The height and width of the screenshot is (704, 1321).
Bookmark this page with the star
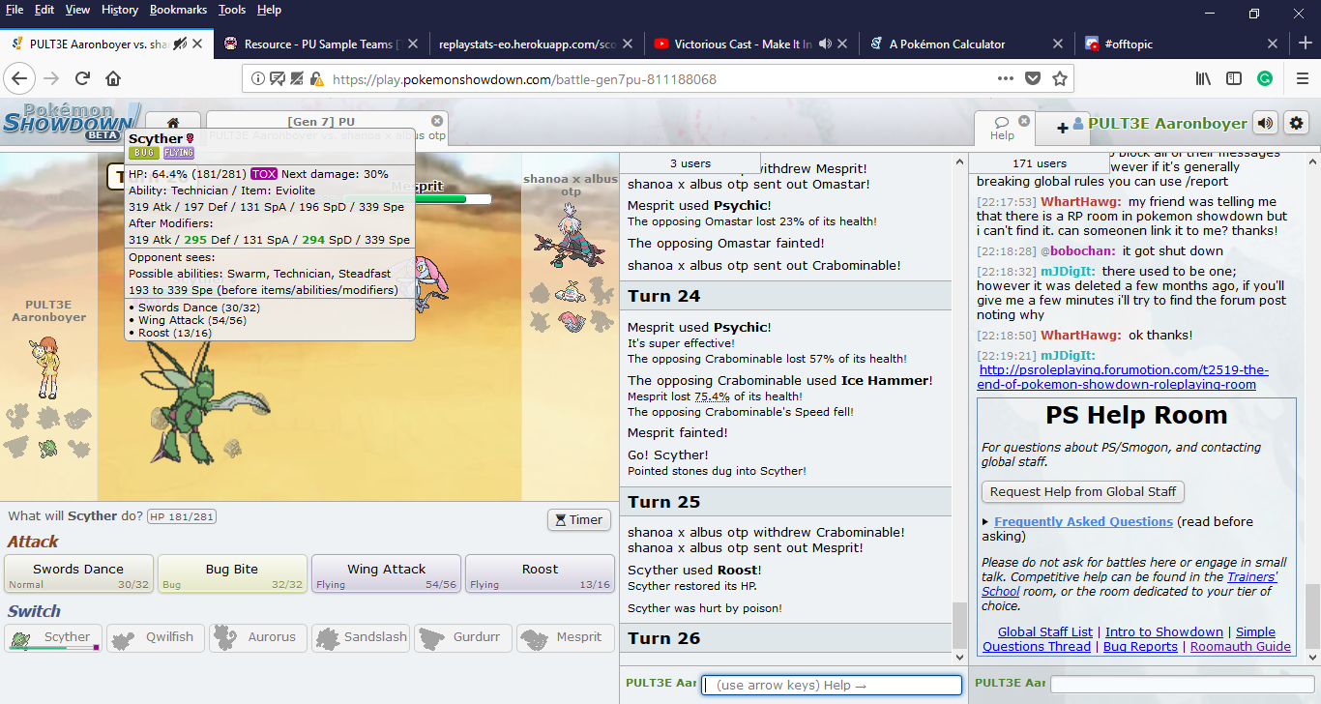pyautogui.click(x=1060, y=79)
